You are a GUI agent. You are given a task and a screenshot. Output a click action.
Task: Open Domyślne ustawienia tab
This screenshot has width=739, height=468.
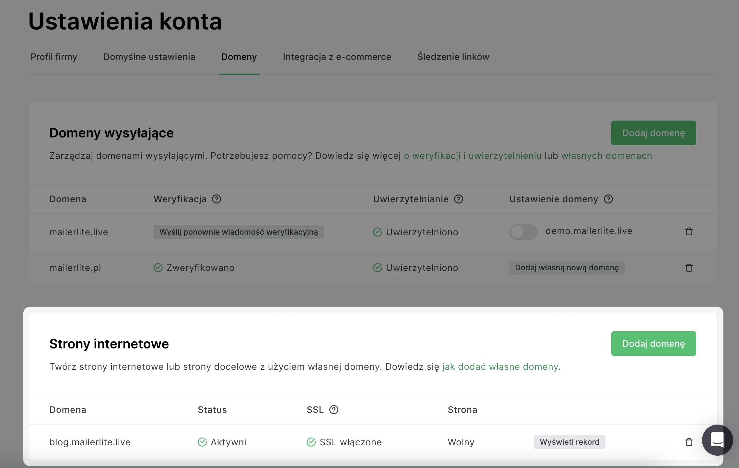tap(149, 57)
